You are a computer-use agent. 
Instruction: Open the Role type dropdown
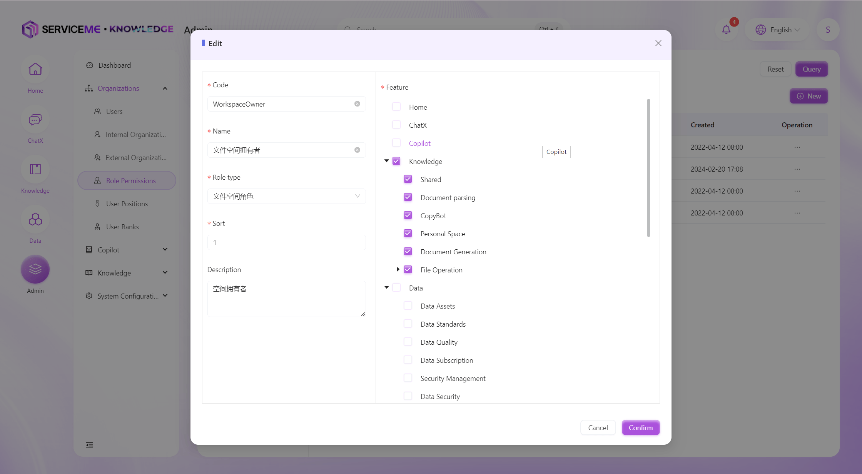[286, 196]
